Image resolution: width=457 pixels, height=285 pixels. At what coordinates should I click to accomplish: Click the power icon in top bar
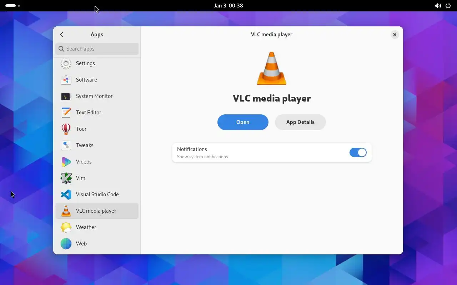pos(448,6)
